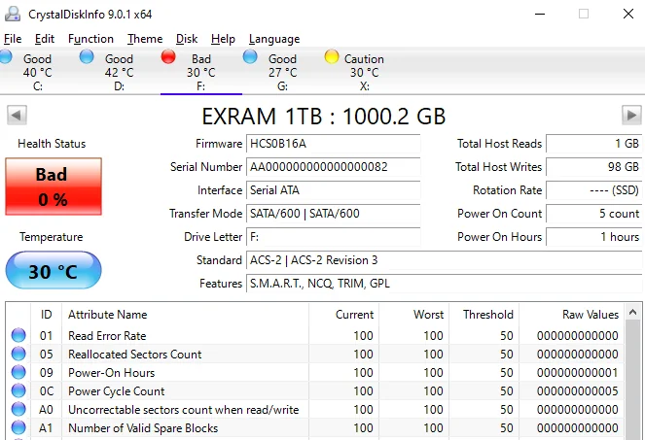Click the Total Host Reads value 1 GB

pyautogui.click(x=594, y=144)
